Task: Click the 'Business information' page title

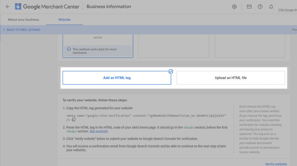Action: pyautogui.click(x=109, y=7)
